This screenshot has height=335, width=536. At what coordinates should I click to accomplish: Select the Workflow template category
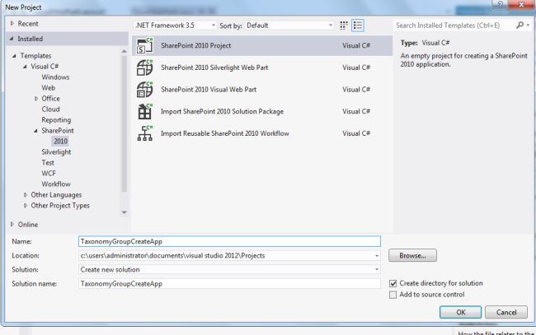click(x=56, y=184)
